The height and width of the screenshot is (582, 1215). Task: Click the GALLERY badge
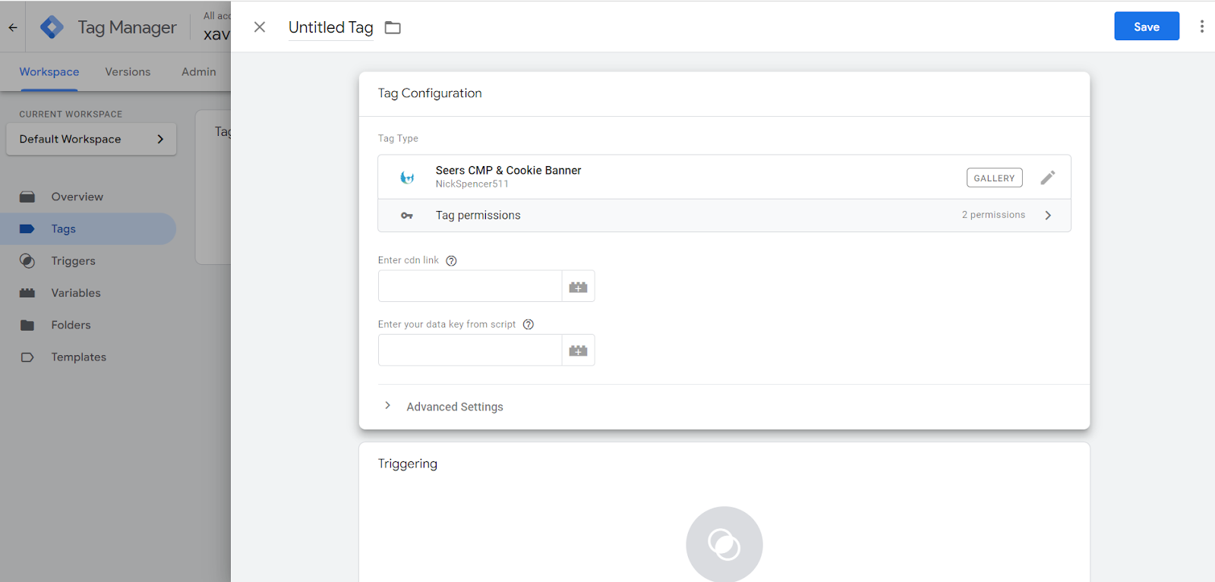tap(994, 178)
